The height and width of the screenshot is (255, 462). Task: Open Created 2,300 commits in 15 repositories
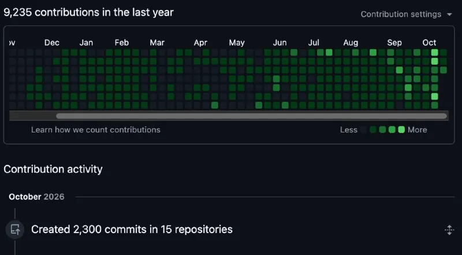[x=132, y=230]
